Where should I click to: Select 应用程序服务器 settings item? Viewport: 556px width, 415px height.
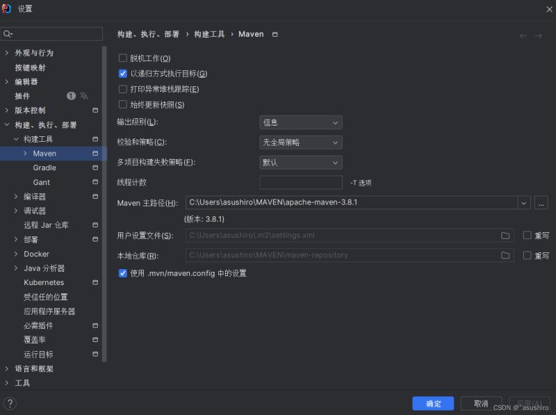click(x=49, y=311)
